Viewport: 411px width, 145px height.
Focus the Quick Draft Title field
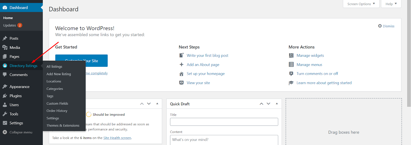[224, 122]
